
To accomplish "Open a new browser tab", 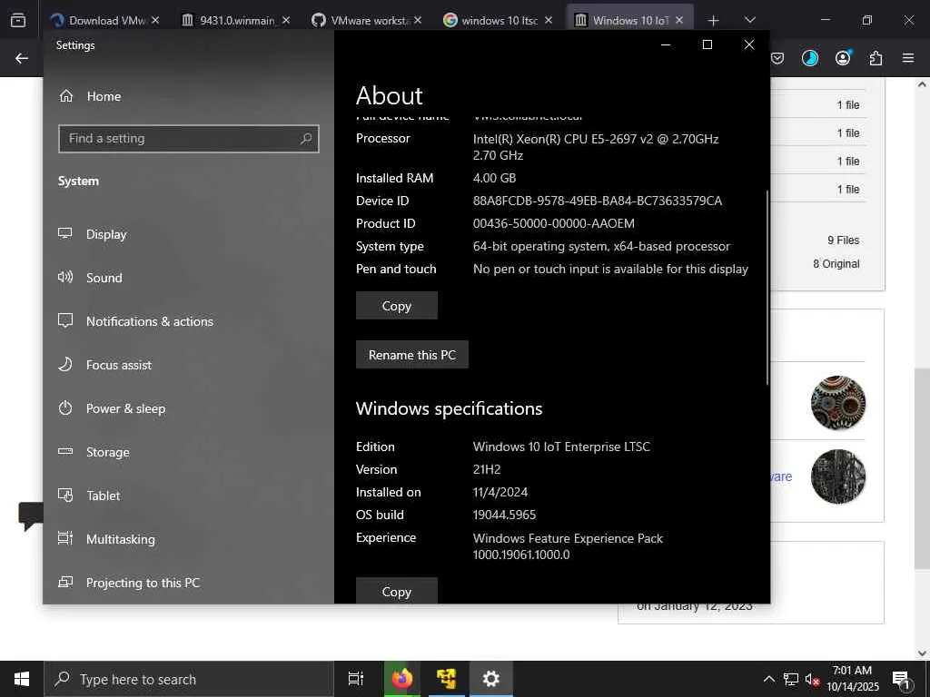I will point(714,21).
